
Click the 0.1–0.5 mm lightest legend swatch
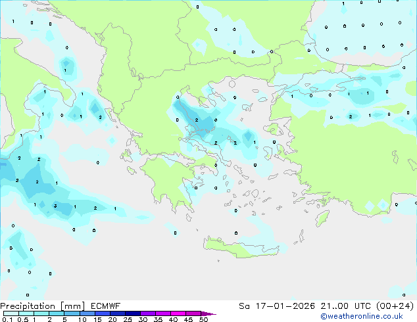11,313
